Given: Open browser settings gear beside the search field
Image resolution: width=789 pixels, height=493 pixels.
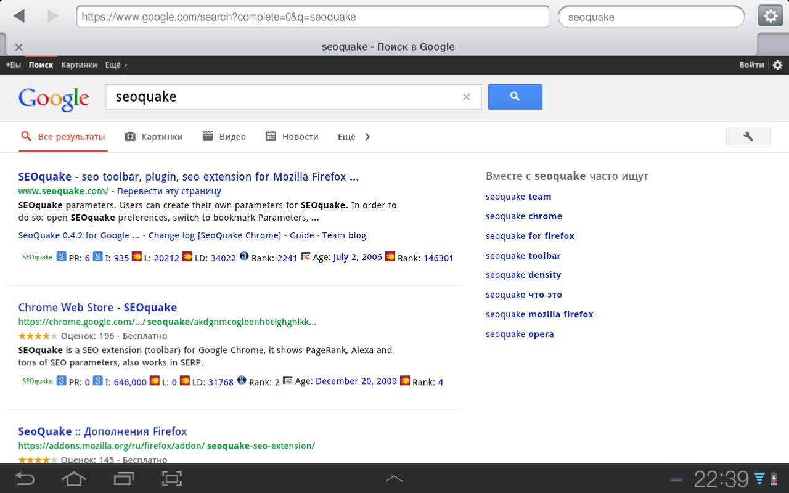Looking at the screenshot, I should [x=771, y=17].
